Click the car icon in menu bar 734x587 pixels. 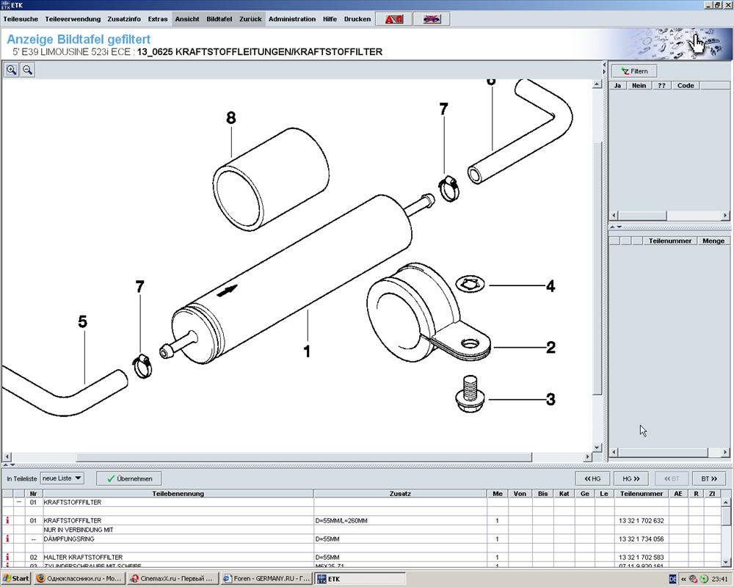432,19
